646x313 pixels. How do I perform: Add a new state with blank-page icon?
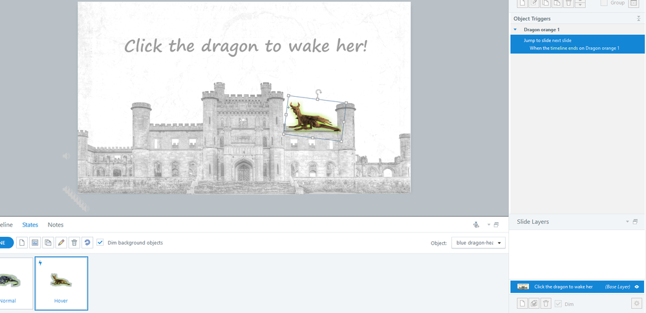(x=22, y=243)
